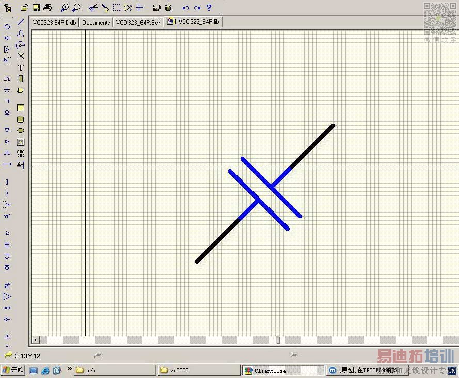The image size is (459, 378).
Task: Switch to the pcb folder taskbar window
Action: pyautogui.click(x=115, y=370)
